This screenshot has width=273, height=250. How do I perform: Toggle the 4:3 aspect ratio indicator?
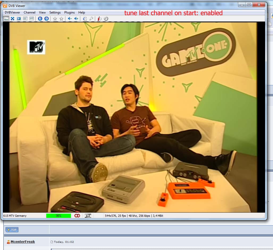pyautogui.click(x=88, y=216)
